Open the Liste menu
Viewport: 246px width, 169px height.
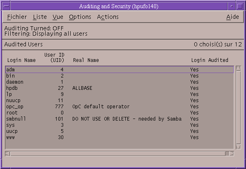(x=40, y=17)
